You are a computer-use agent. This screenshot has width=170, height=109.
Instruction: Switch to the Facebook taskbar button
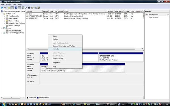pos(77,104)
